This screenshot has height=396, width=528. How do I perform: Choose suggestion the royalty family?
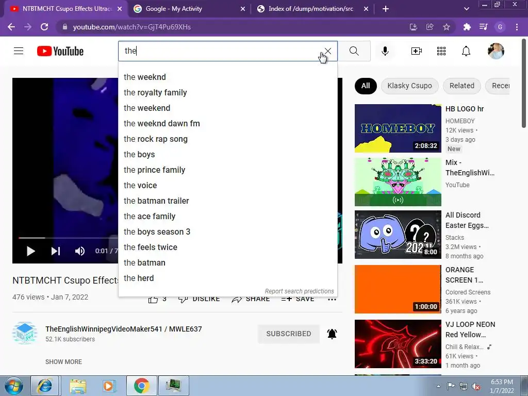pyautogui.click(x=227, y=93)
